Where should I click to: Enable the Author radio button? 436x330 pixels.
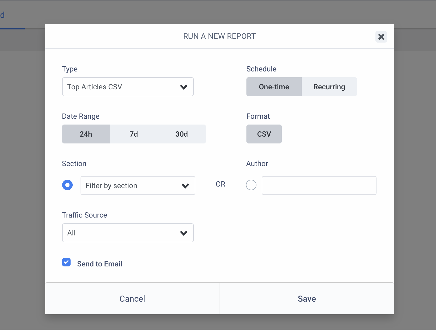251,185
